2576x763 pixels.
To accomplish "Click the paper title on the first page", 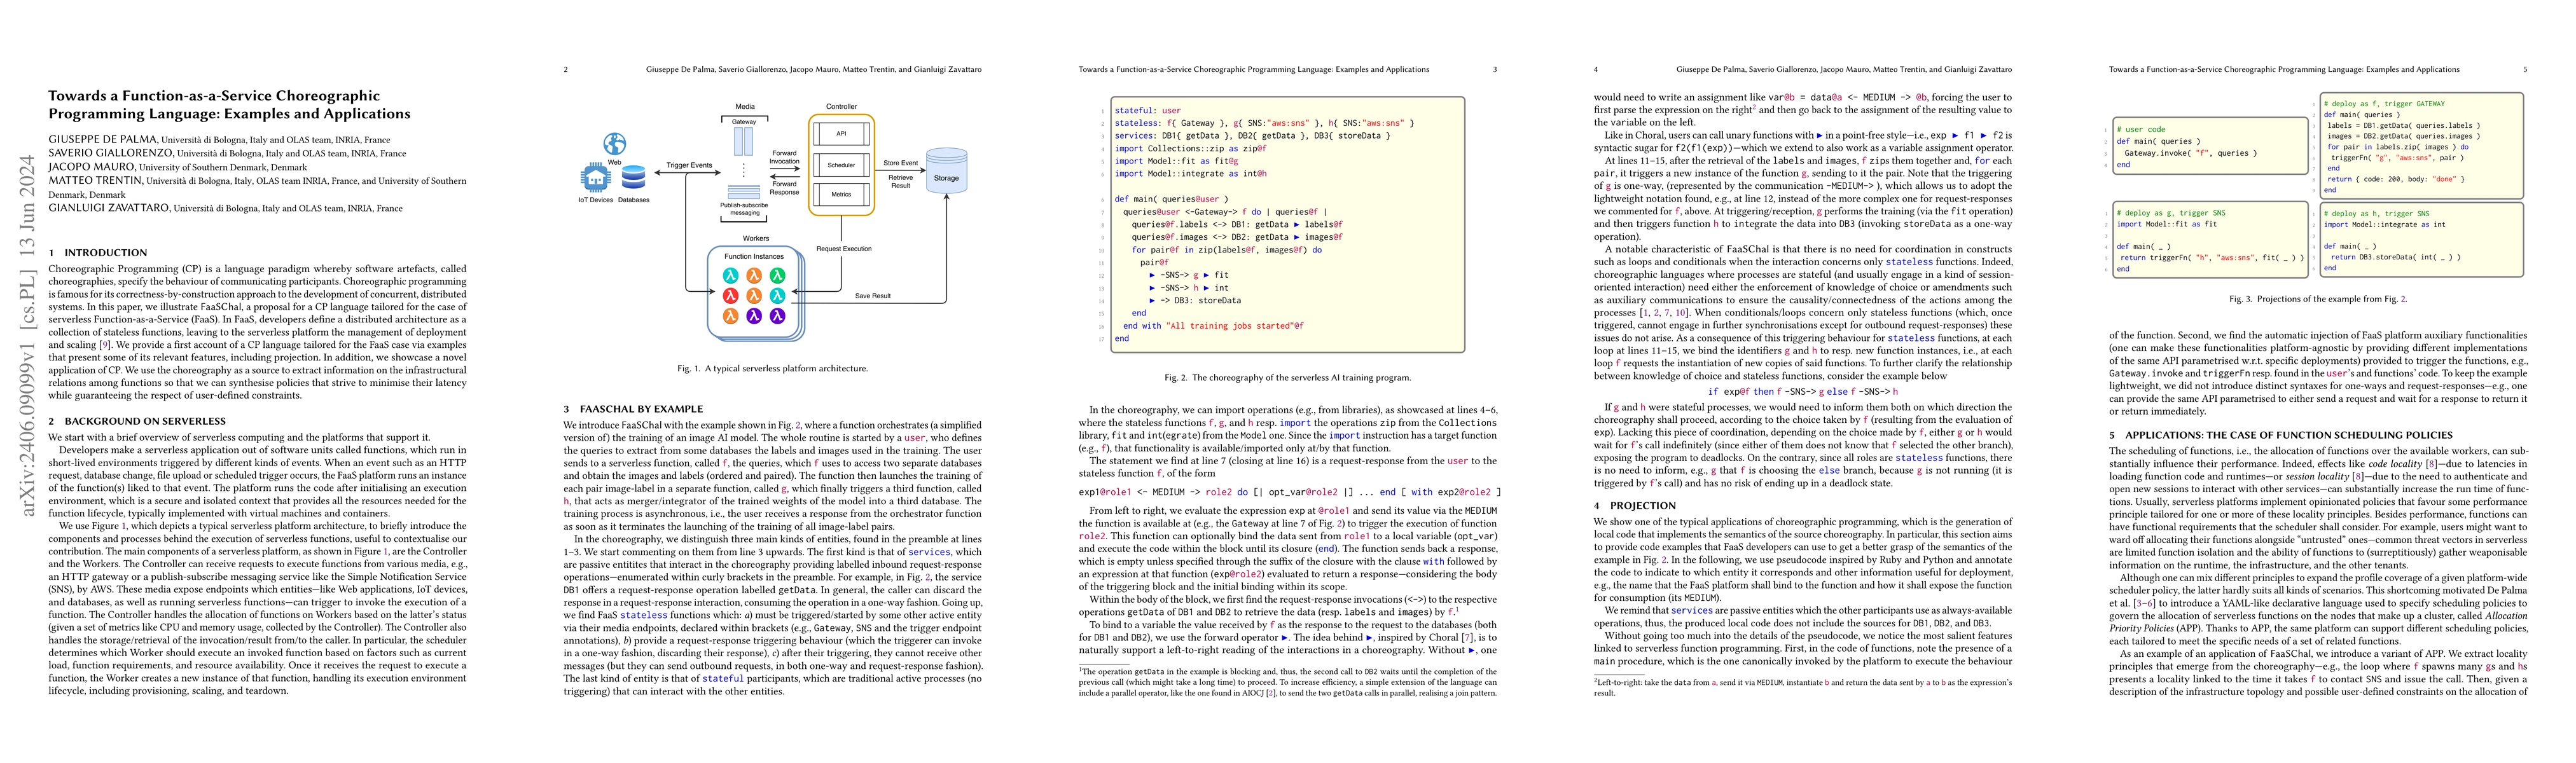I will [x=229, y=105].
